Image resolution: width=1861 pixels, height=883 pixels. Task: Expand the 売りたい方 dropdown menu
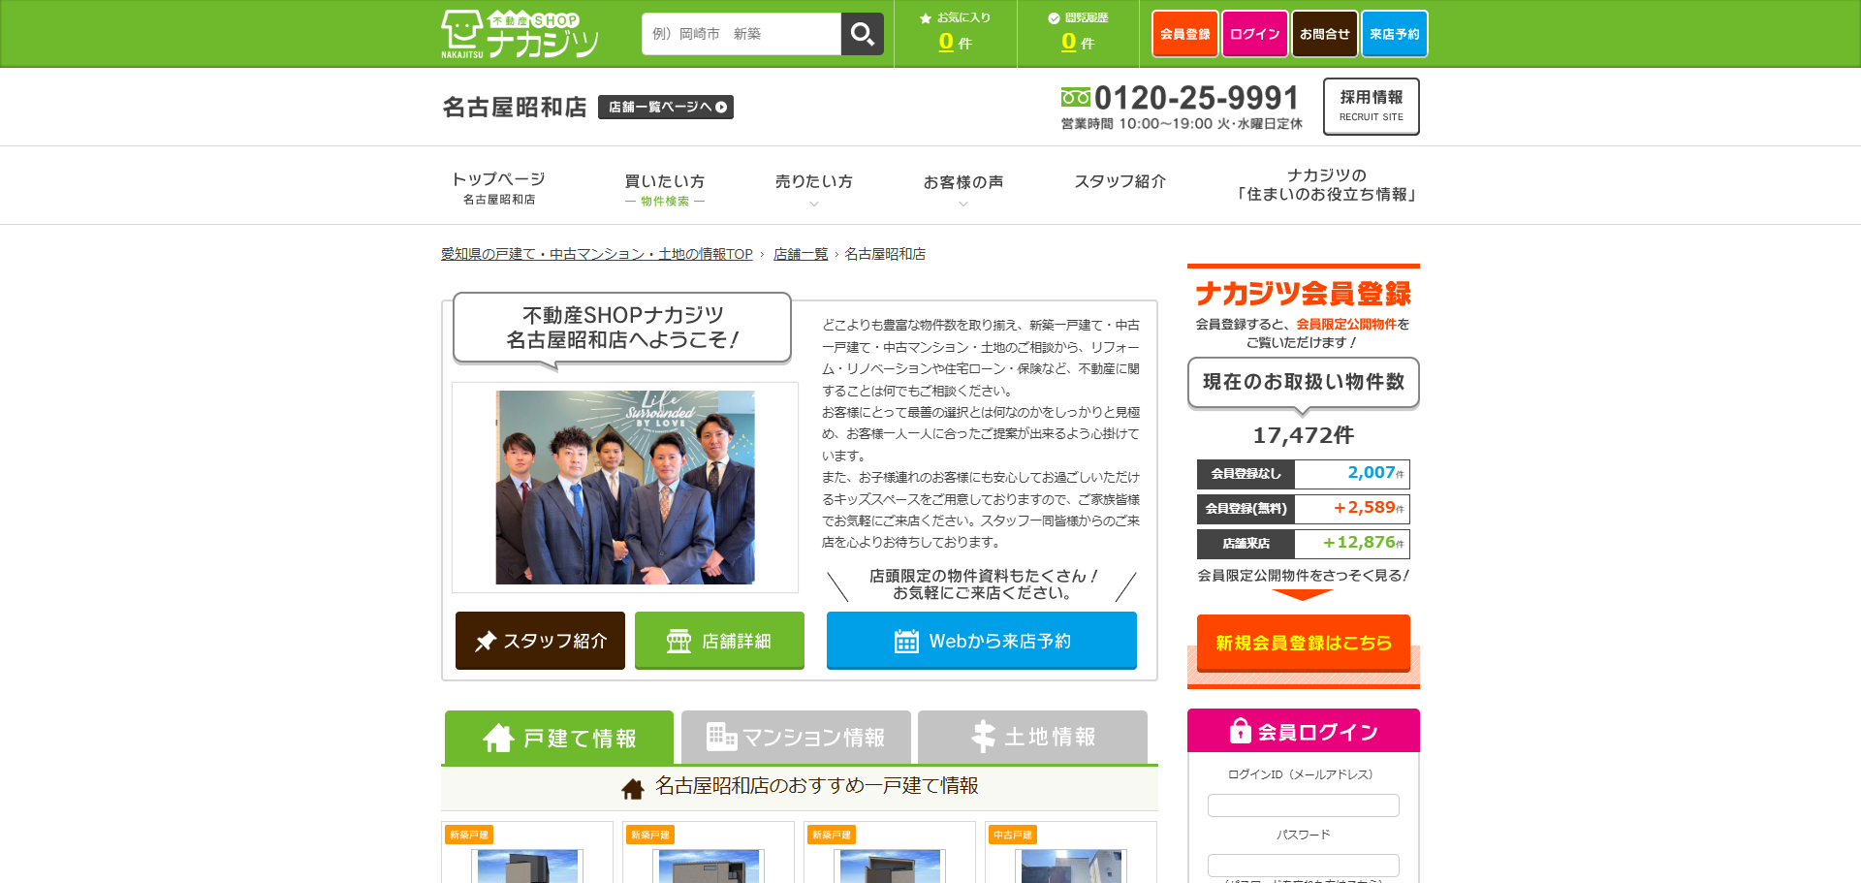coord(813,189)
